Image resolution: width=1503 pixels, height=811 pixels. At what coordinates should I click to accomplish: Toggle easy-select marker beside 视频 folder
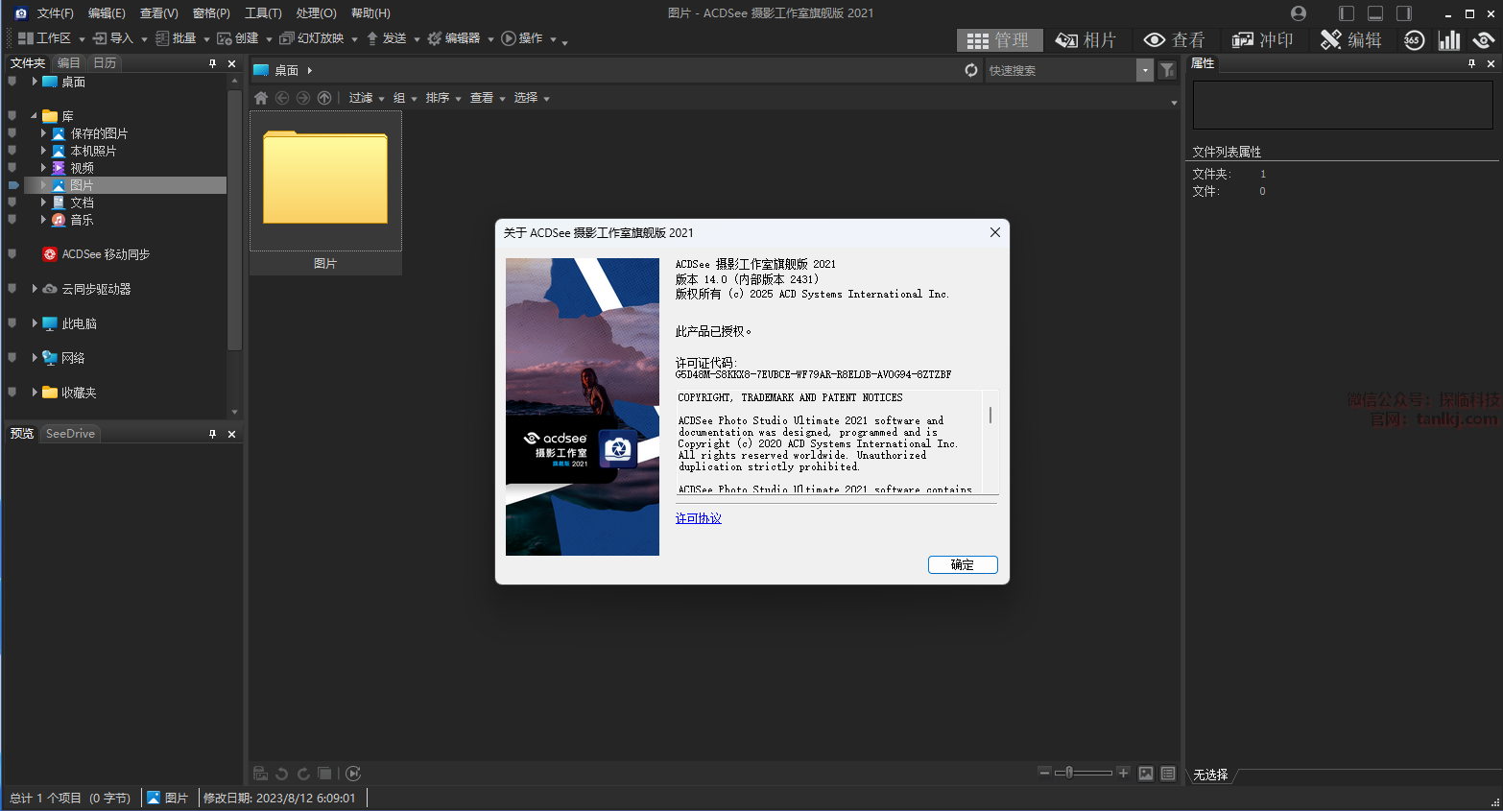click(12, 168)
